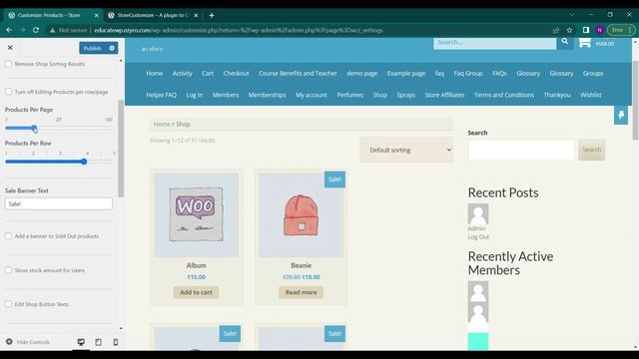Image resolution: width=639 pixels, height=359 pixels.
Task: Open Perfumes menu item
Action: tap(350, 95)
